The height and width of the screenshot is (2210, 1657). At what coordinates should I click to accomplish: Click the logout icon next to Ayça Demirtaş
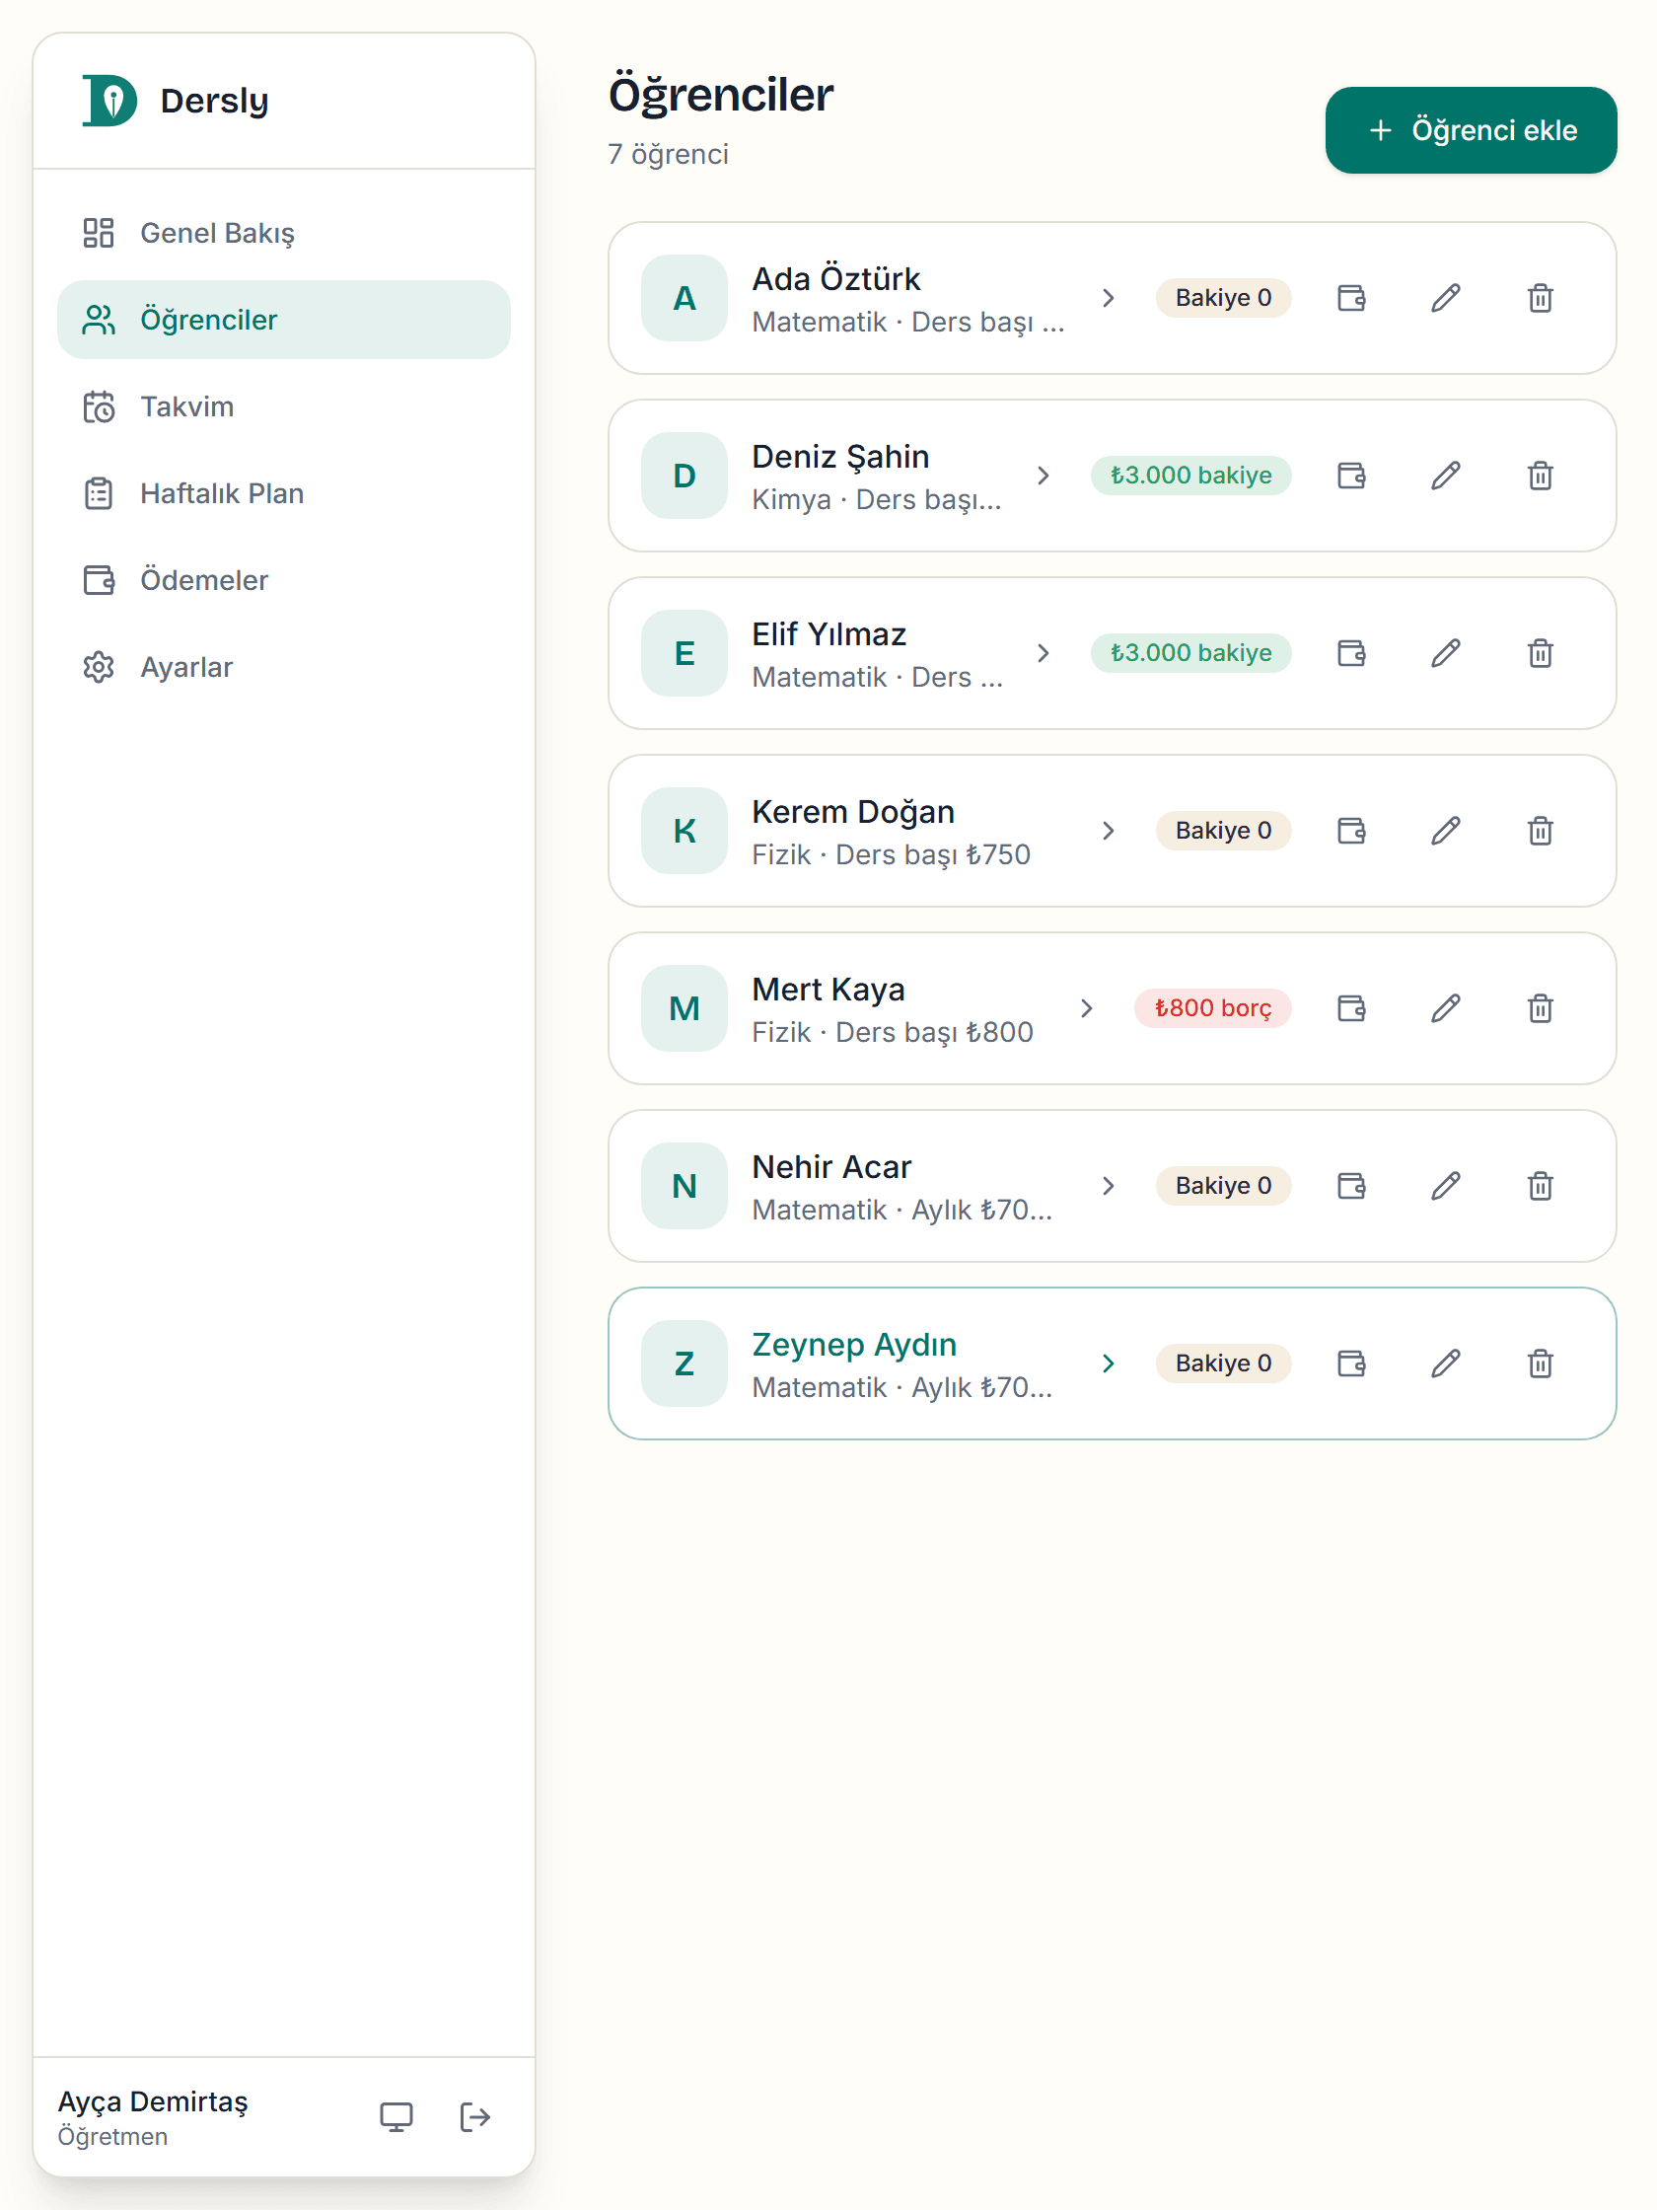(474, 2116)
